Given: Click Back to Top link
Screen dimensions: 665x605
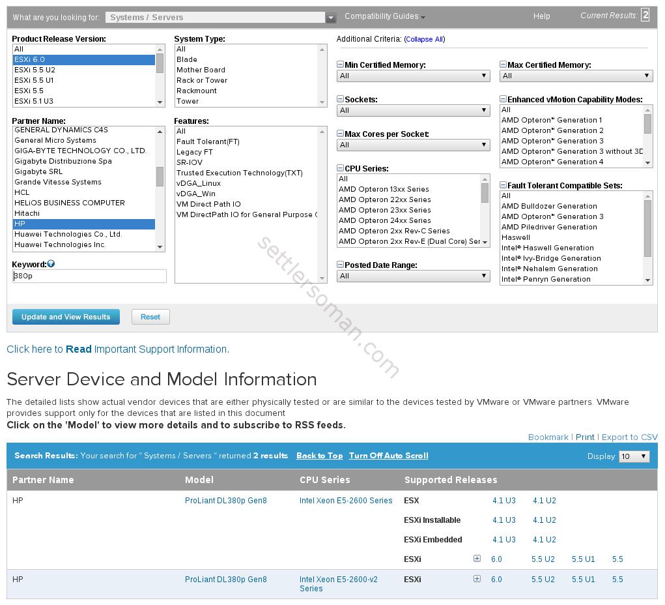Looking at the screenshot, I should [x=319, y=456].
